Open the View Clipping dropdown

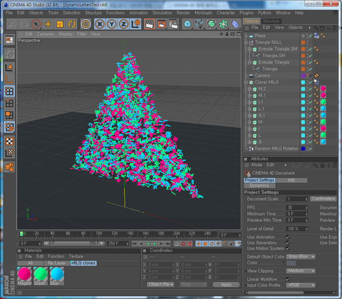click(x=300, y=271)
